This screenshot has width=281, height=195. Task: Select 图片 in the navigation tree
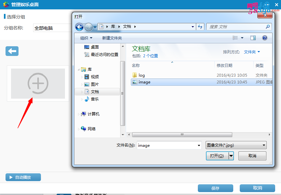(x=95, y=84)
